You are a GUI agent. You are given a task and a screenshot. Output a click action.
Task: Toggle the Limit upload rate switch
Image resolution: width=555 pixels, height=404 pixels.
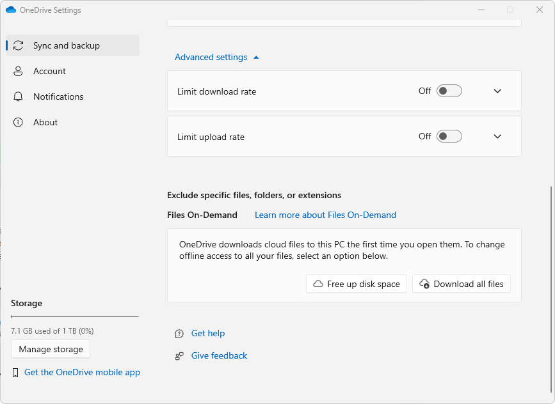[x=449, y=136]
